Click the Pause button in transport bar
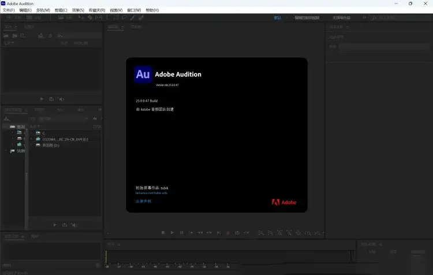 click(181, 232)
